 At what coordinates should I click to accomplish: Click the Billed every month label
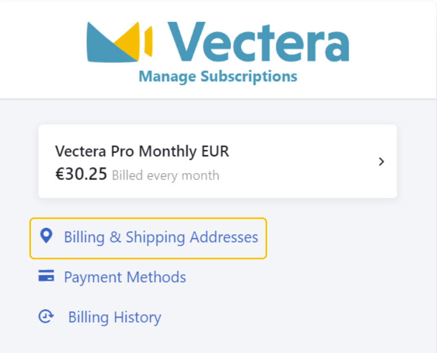(x=165, y=175)
